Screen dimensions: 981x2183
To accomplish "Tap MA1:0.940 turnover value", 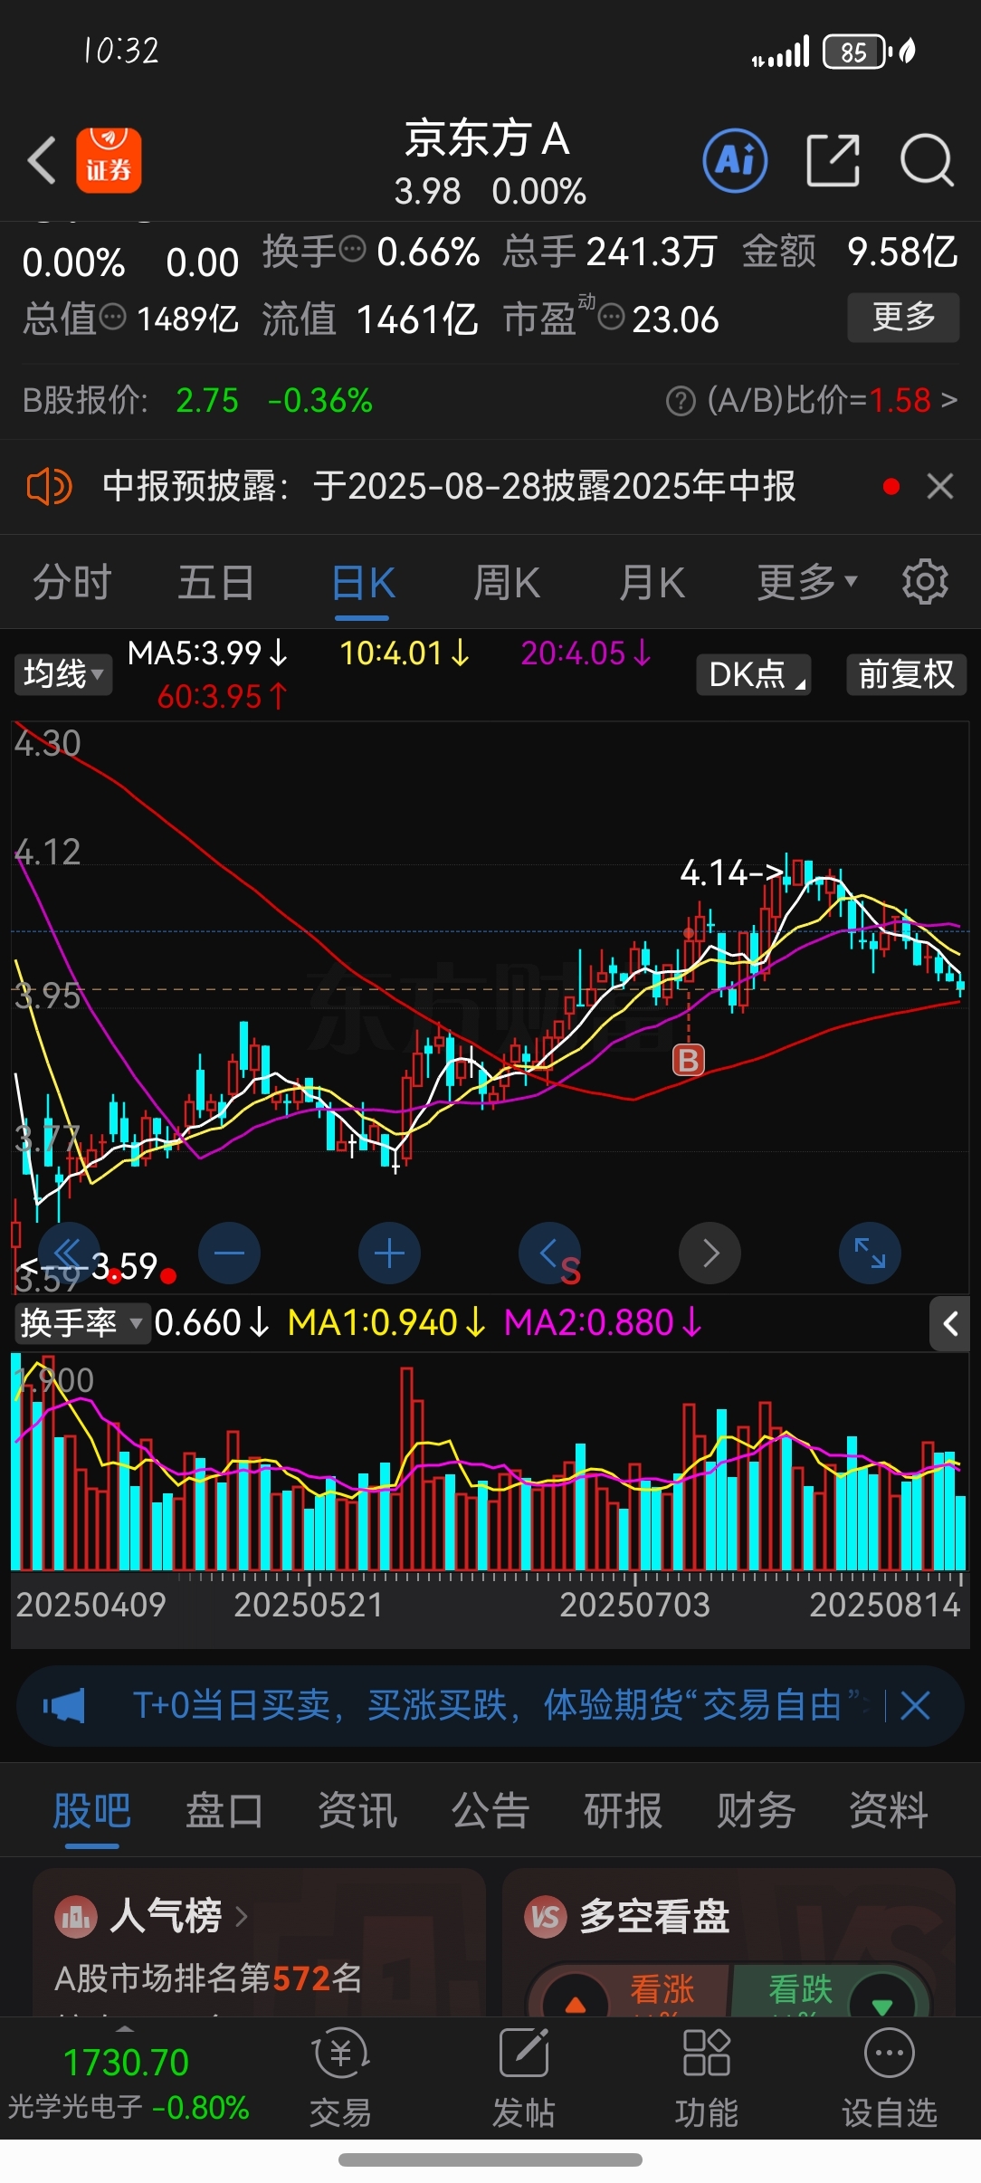I will [x=386, y=1323].
